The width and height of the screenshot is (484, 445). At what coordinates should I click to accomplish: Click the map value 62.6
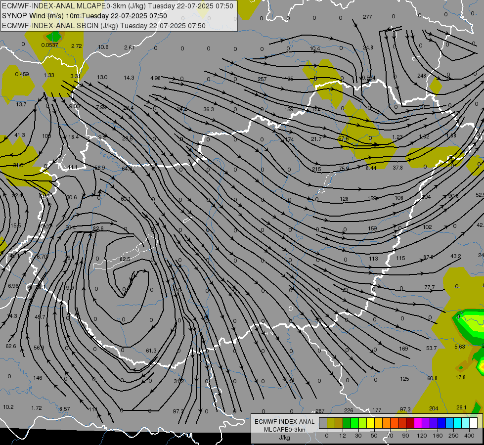pyautogui.click(x=11, y=346)
